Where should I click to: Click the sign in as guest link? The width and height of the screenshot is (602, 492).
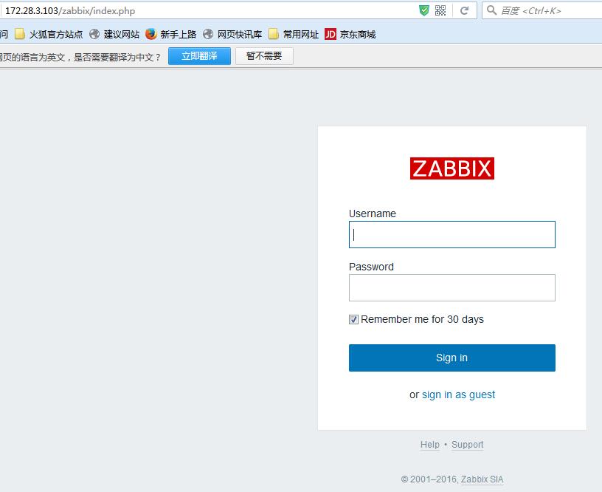pyautogui.click(x=457, y=394)
